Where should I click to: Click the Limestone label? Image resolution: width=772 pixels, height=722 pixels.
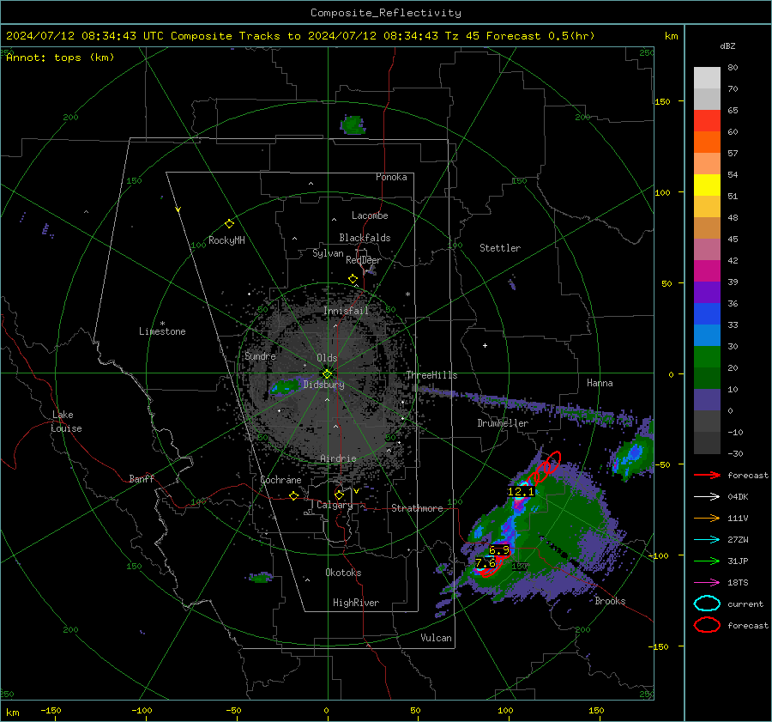(x=162, y=331)
